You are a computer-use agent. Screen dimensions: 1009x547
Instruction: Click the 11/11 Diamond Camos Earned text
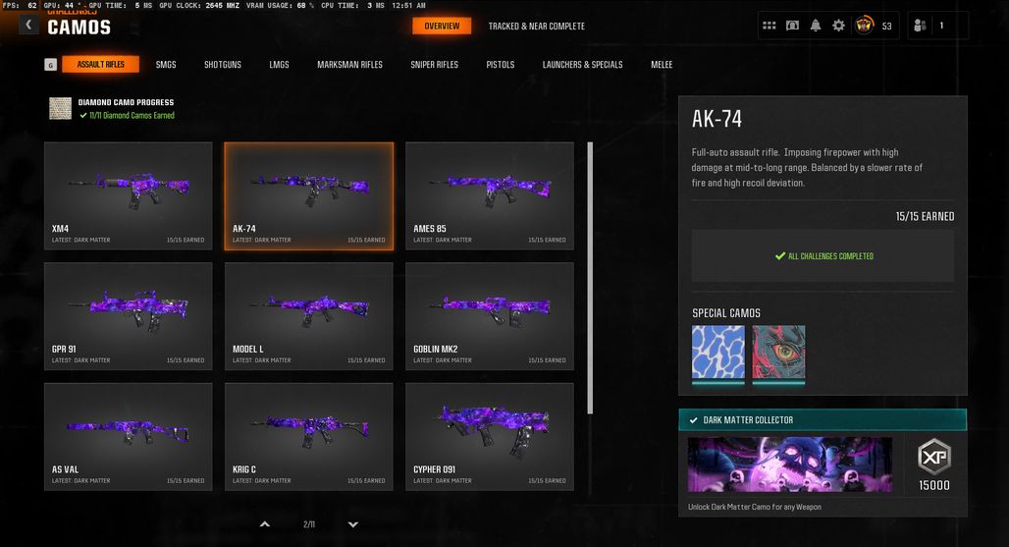pyautogui.click(x=132, y=116)
